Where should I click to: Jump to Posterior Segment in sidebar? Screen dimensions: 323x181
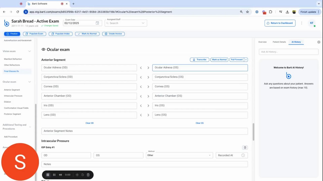point(12,114)
